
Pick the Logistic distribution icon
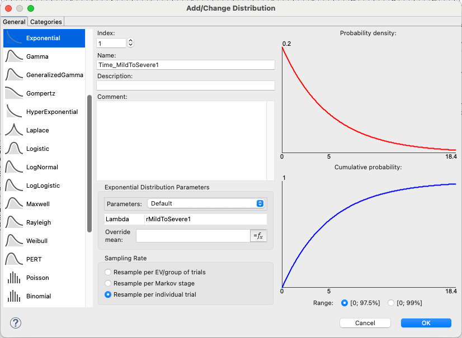coord(14,149)
